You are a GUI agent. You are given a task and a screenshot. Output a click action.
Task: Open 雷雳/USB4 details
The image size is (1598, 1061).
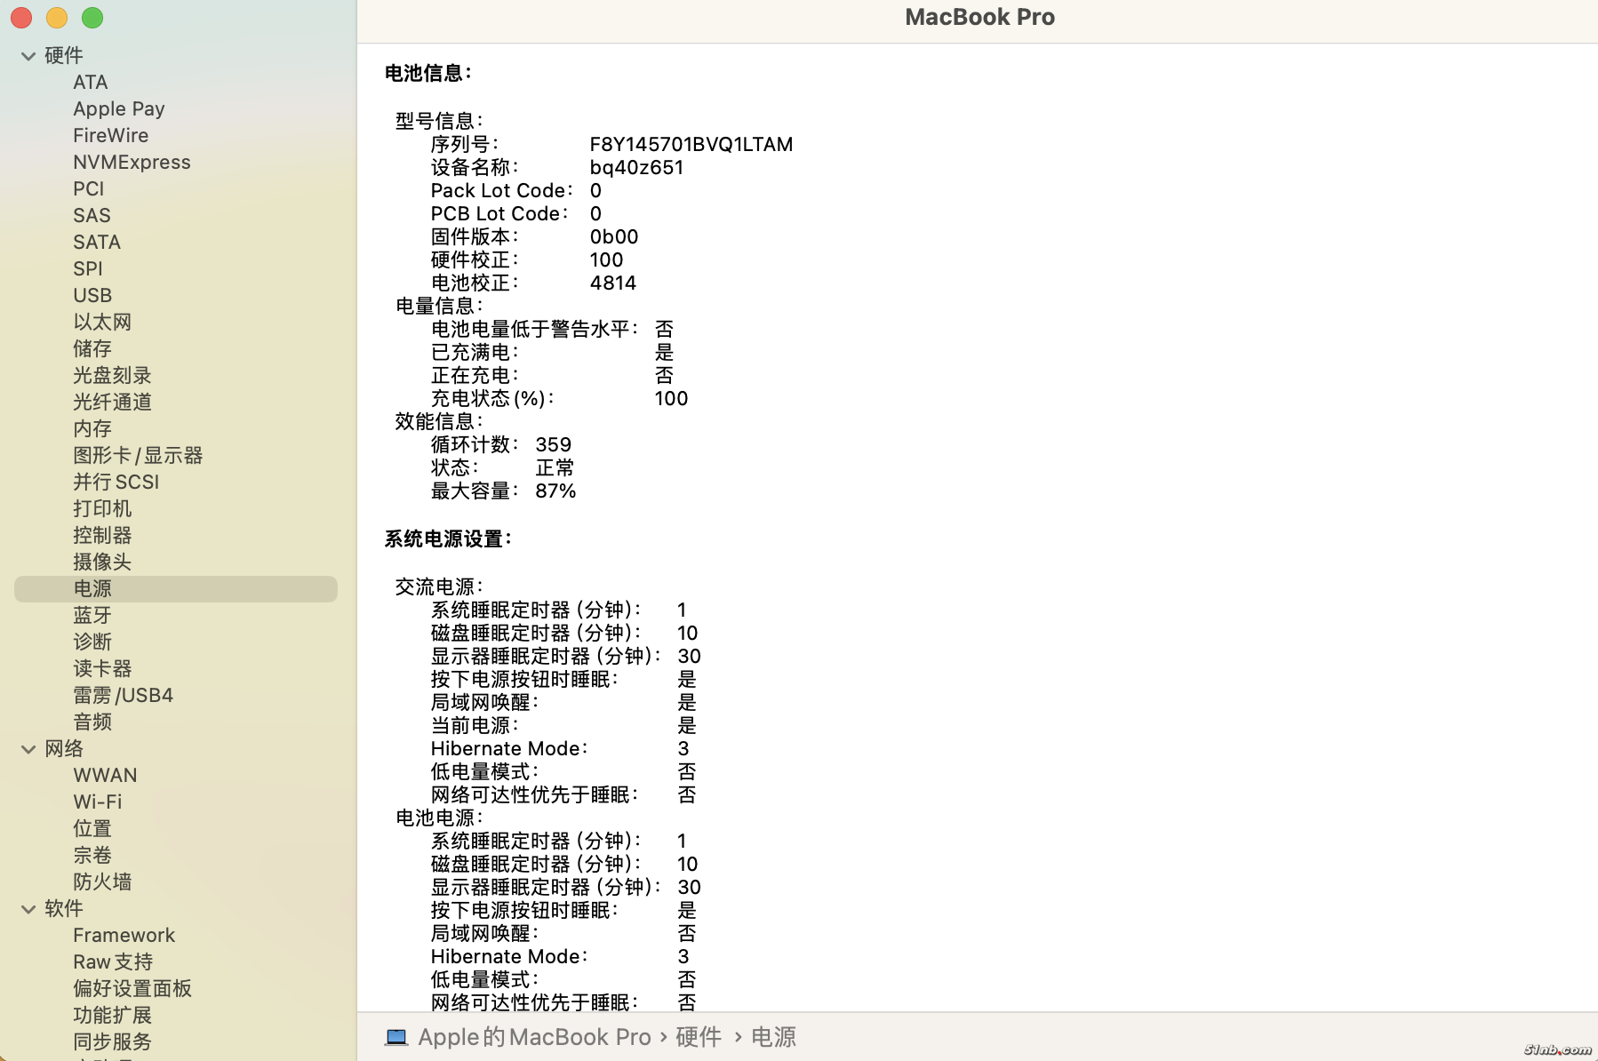[x=123, y=695]
